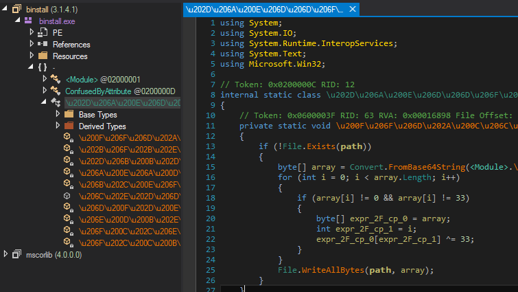Expand the PE node
This screenshot has width=518, height=292.
click(x=32, y=32)
